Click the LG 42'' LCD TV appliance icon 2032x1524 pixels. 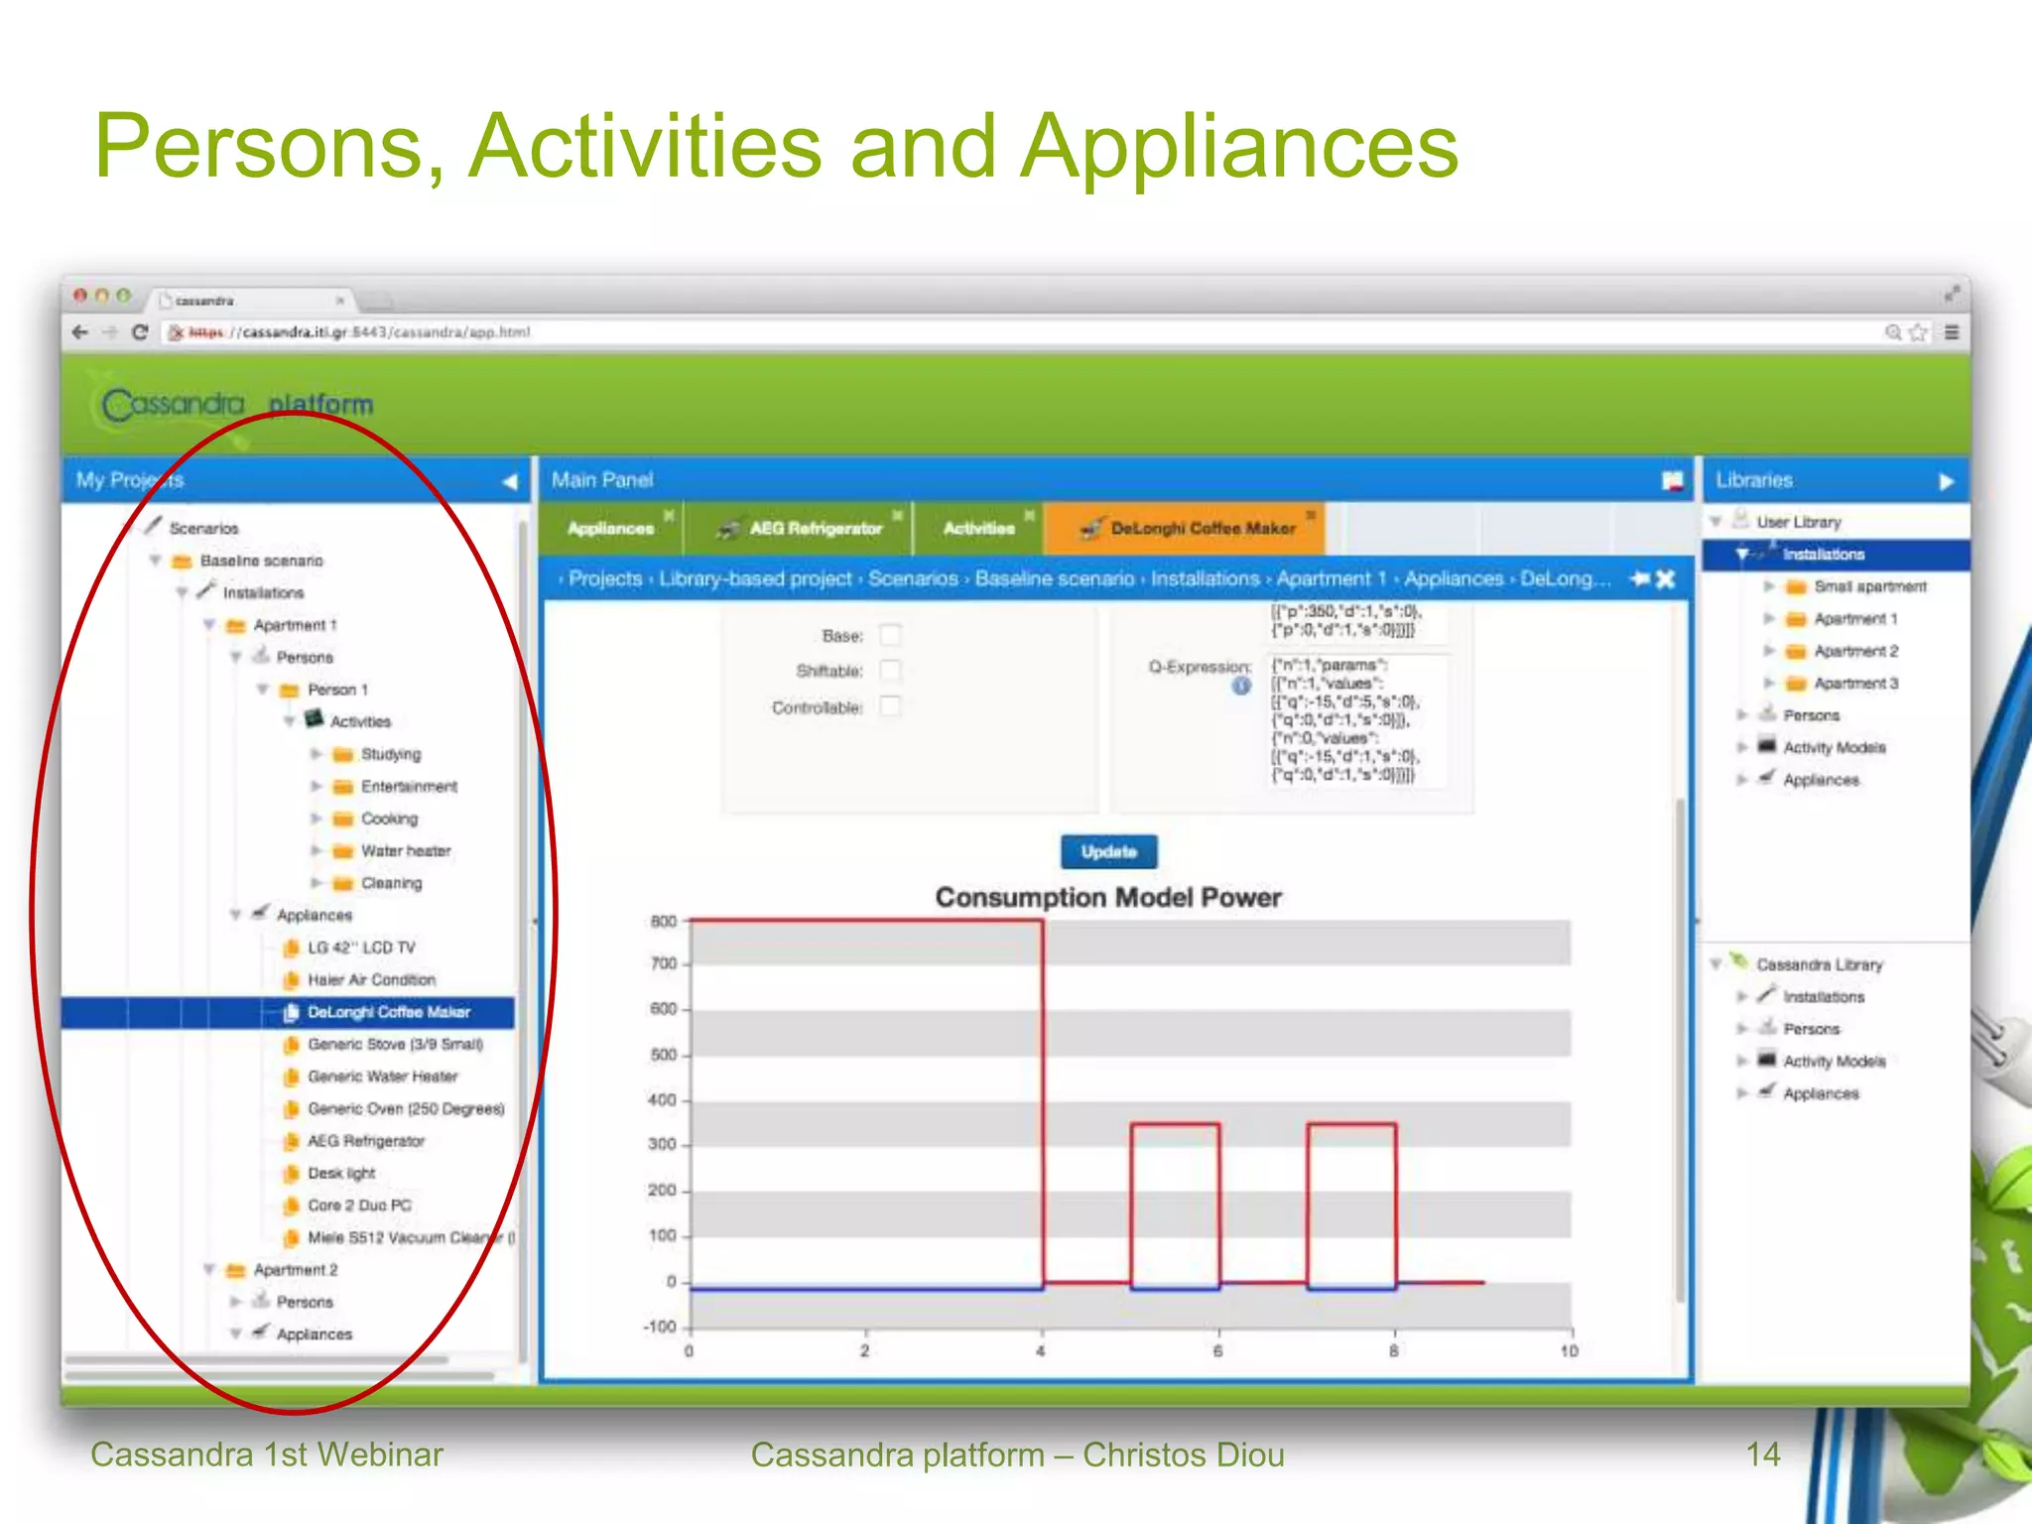pyautogui.click(x=291, y=948)
